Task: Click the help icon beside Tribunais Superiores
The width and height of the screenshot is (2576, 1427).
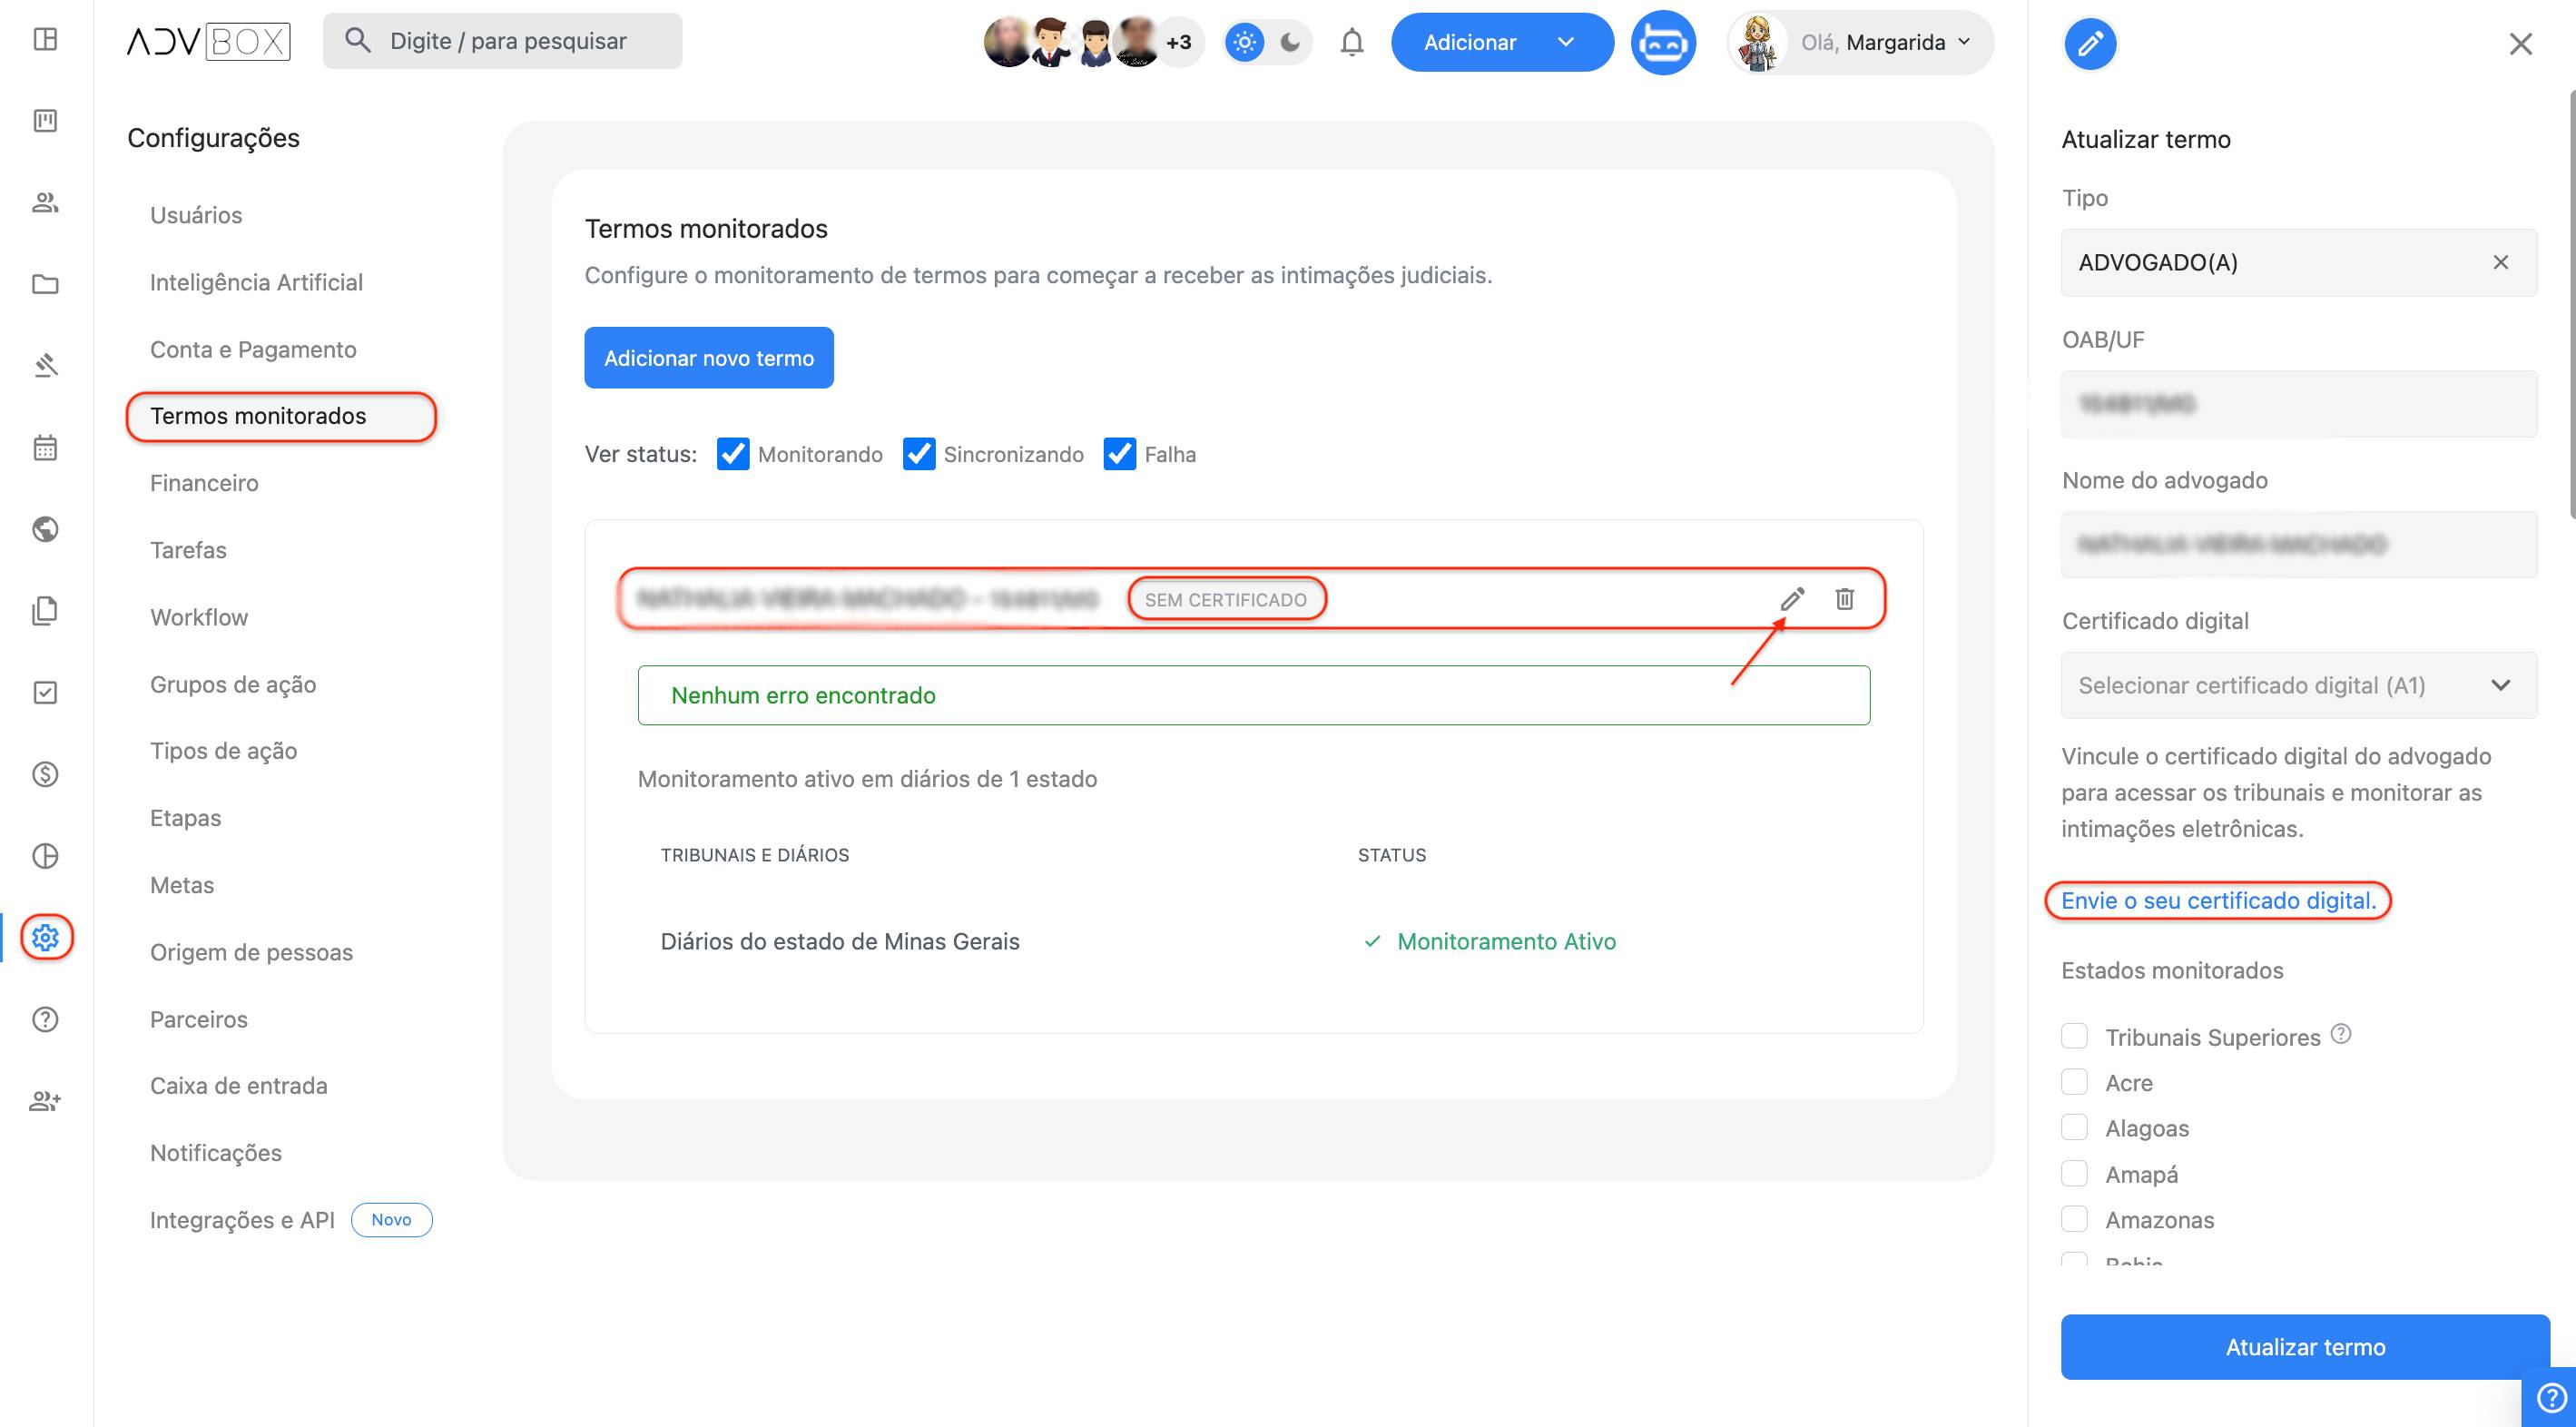Action: (x=2341, y=1034)
